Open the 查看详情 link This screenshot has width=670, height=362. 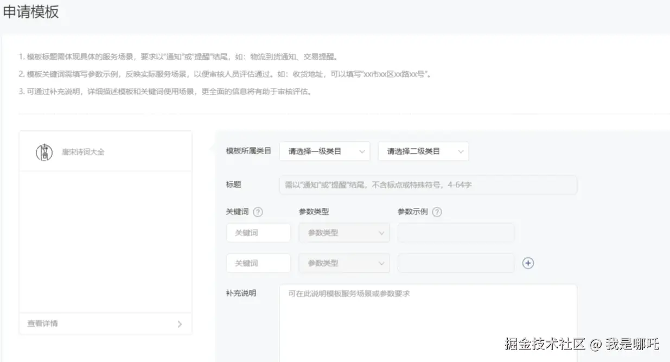(x=42, y=323)
